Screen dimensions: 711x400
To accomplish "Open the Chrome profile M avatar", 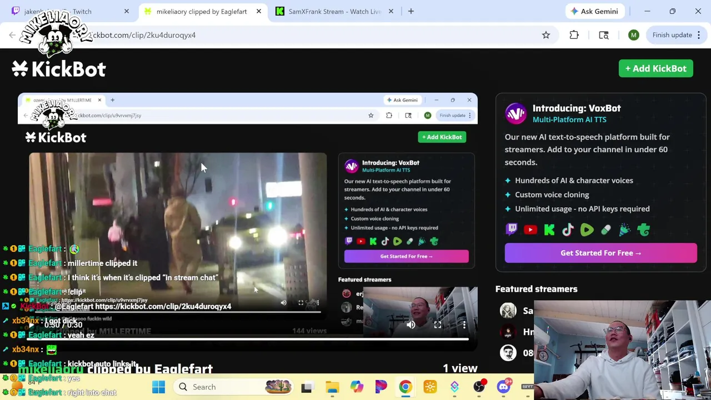I will (x=633, y=35).
